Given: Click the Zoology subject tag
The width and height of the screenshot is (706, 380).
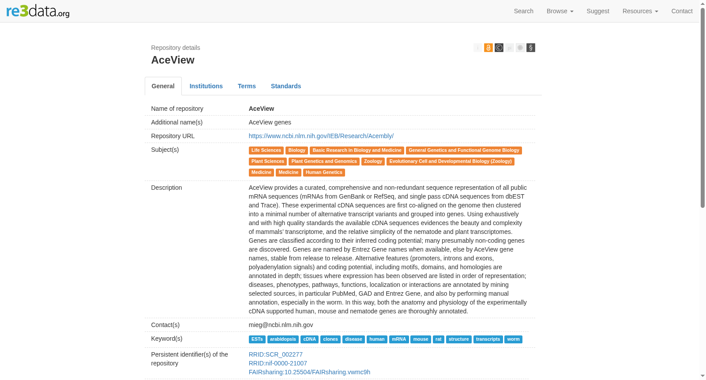Looking at the screenshot, I should [x=373, y=162].
